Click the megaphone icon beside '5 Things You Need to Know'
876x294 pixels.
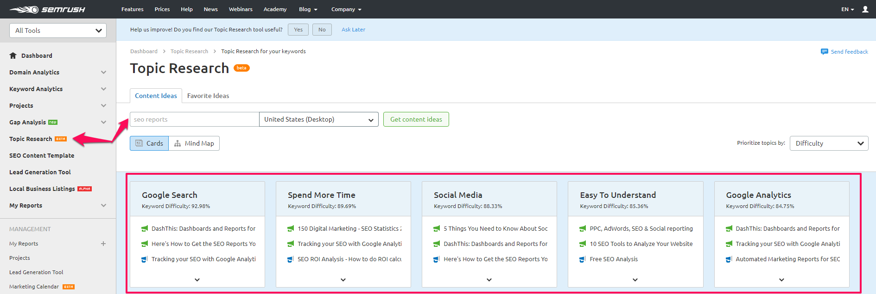coord(437,229)
